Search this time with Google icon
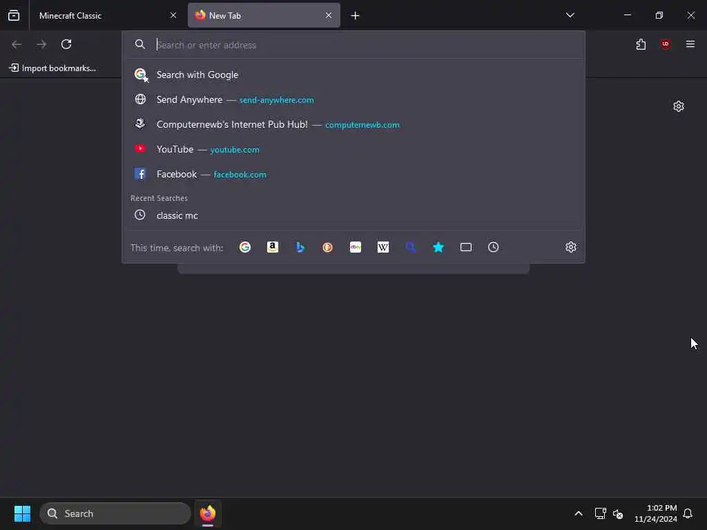Viewport: 707px width, 530px height. (245, 247)
